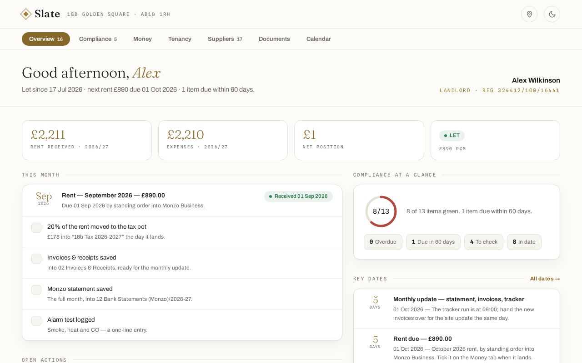Tick the 20% rent moved to tax pot checkbox
The width and height of the screenshot is (582, 363).
coord(36,228)
